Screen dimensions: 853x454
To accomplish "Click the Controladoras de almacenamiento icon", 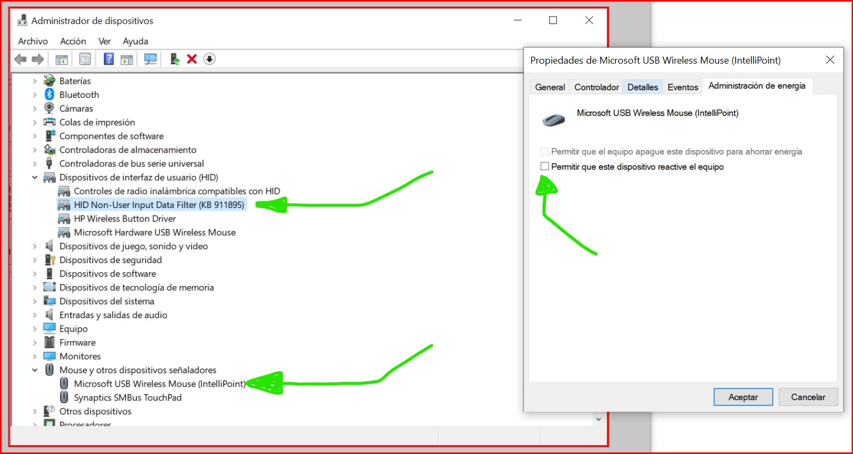I will (49, 150).
